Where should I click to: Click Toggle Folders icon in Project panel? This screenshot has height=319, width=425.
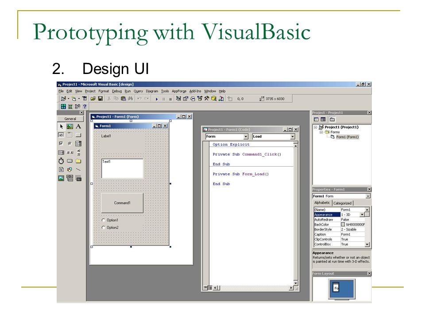332,119
